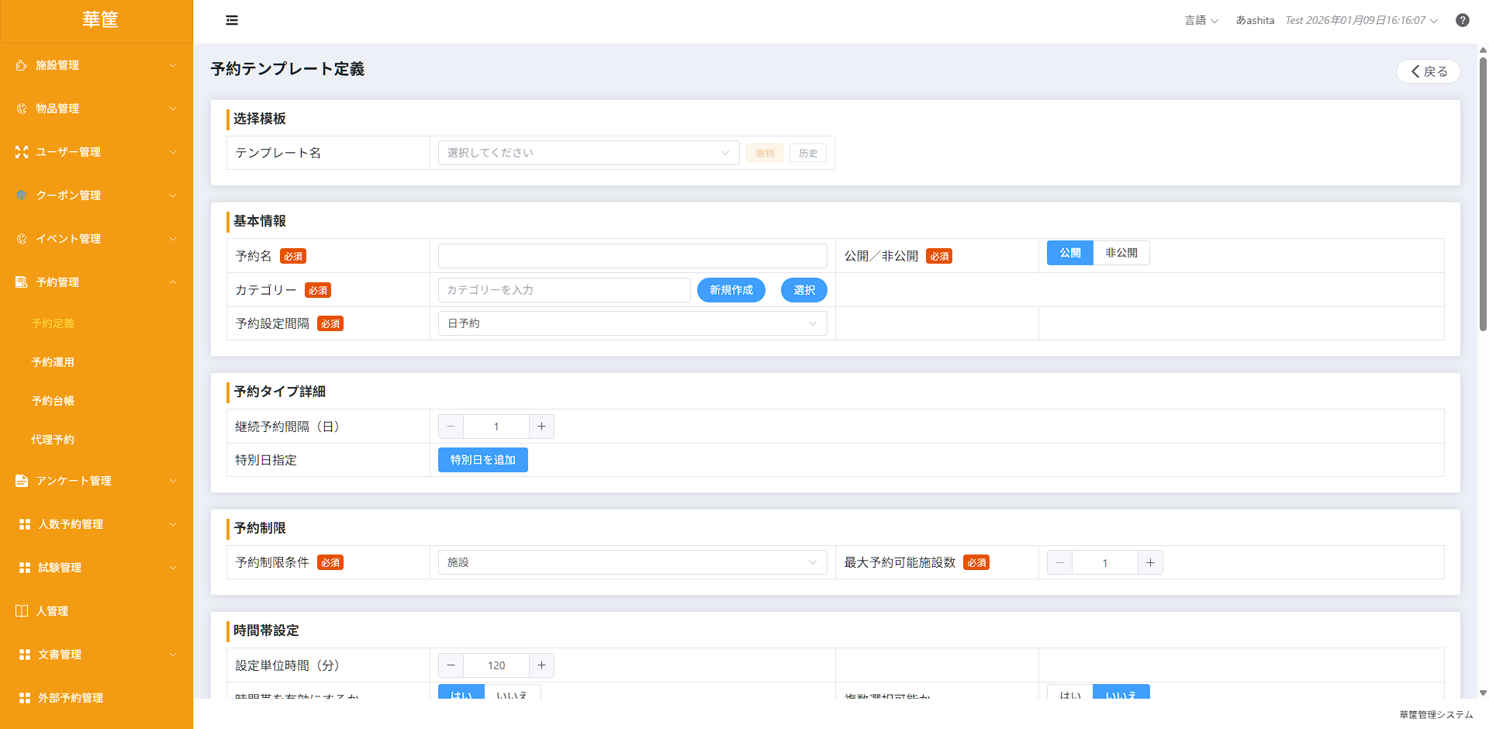Toggle the sidebar hamburger menu icon
This screenshot has height=729, width=1489.
232,20
